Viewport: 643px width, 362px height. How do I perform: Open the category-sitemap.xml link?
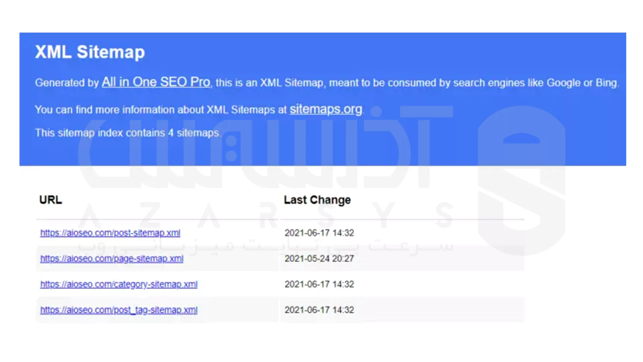pos(119,284)
